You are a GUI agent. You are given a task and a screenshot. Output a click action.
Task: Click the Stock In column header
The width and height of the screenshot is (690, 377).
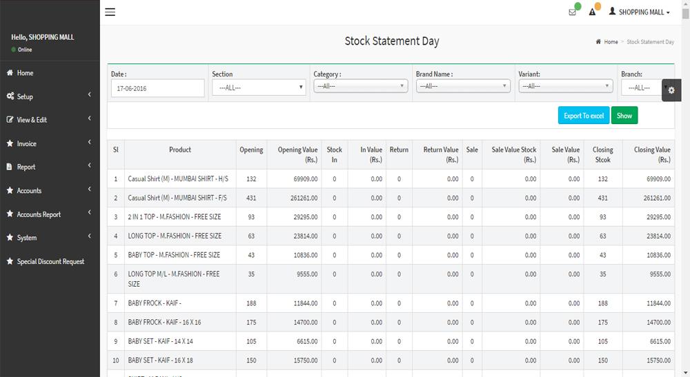tap(335, 154)
